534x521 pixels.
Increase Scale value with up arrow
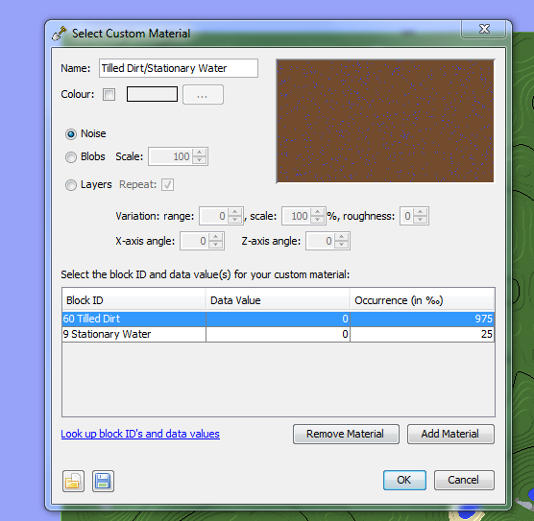click(x=200, y=153)
